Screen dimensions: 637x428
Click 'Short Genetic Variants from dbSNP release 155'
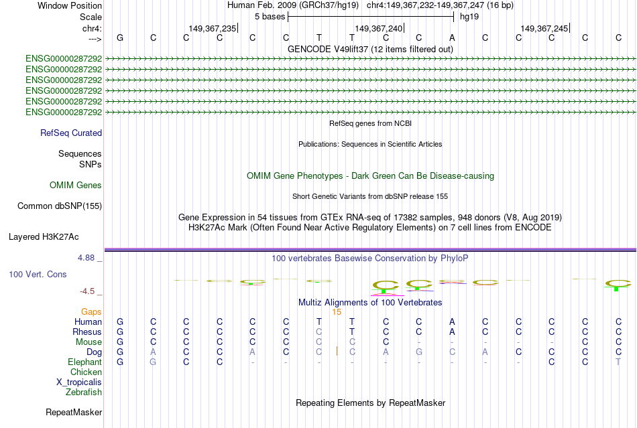point(370,196)
